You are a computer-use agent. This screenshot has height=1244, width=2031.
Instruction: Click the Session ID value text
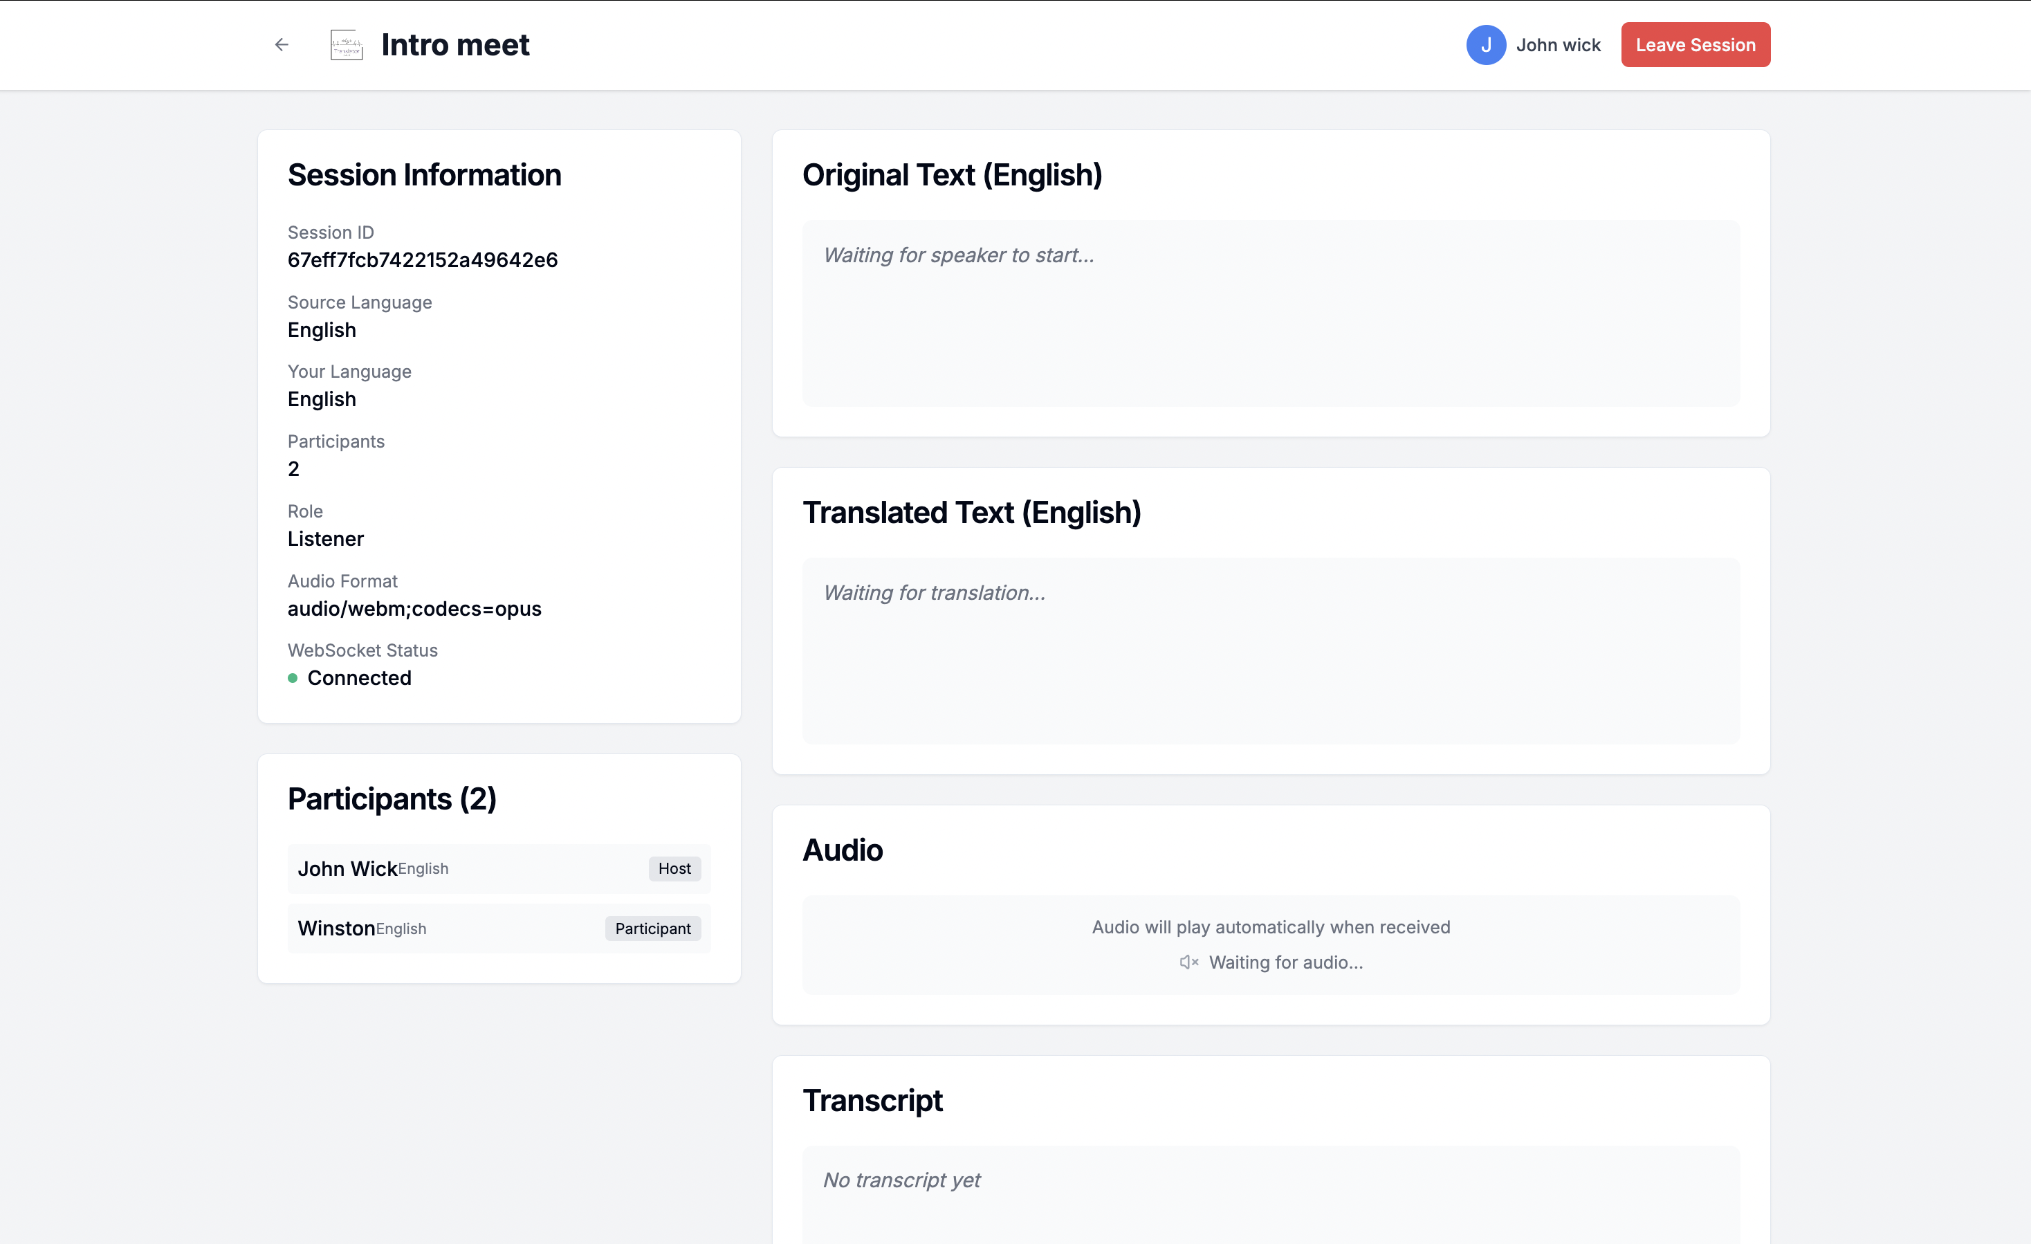[x=422, y=259]
